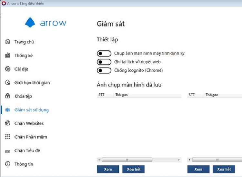Click right scroll arrow of first list
242x177 pixels.
[179, 160]
